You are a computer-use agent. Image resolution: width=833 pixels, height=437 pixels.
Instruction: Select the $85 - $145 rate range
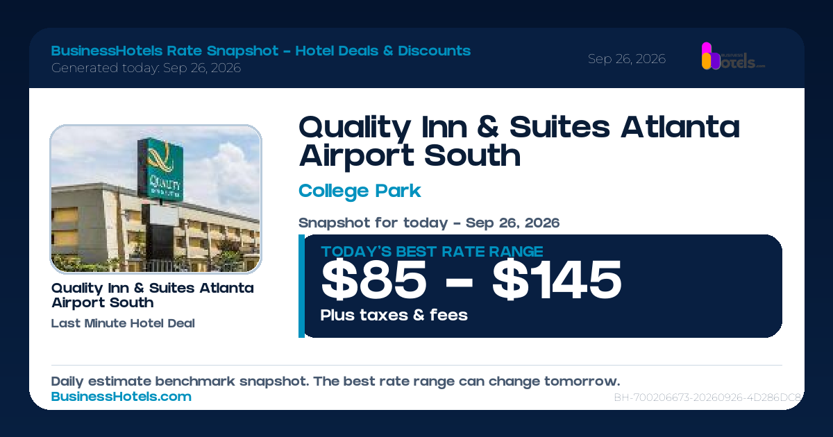[471, 281]
